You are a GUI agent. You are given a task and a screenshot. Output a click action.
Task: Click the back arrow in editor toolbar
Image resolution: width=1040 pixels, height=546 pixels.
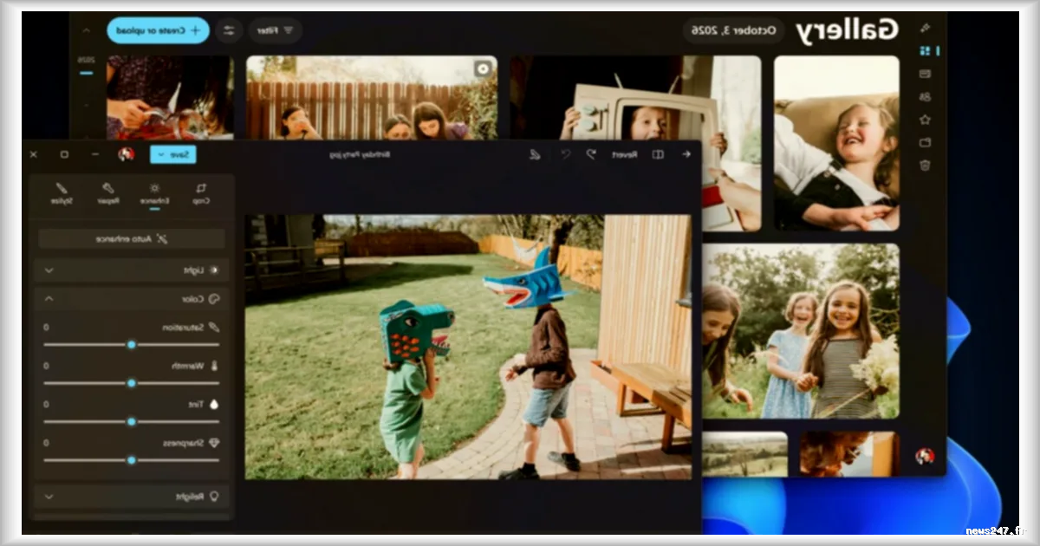[686, 154]
